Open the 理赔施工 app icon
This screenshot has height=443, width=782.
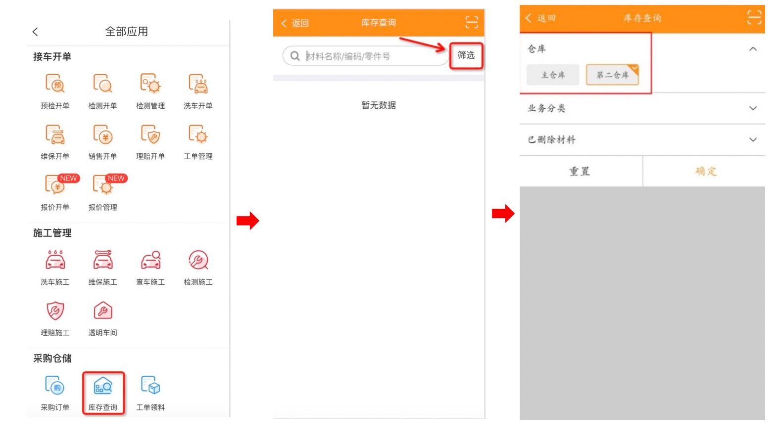coord(55,311)
